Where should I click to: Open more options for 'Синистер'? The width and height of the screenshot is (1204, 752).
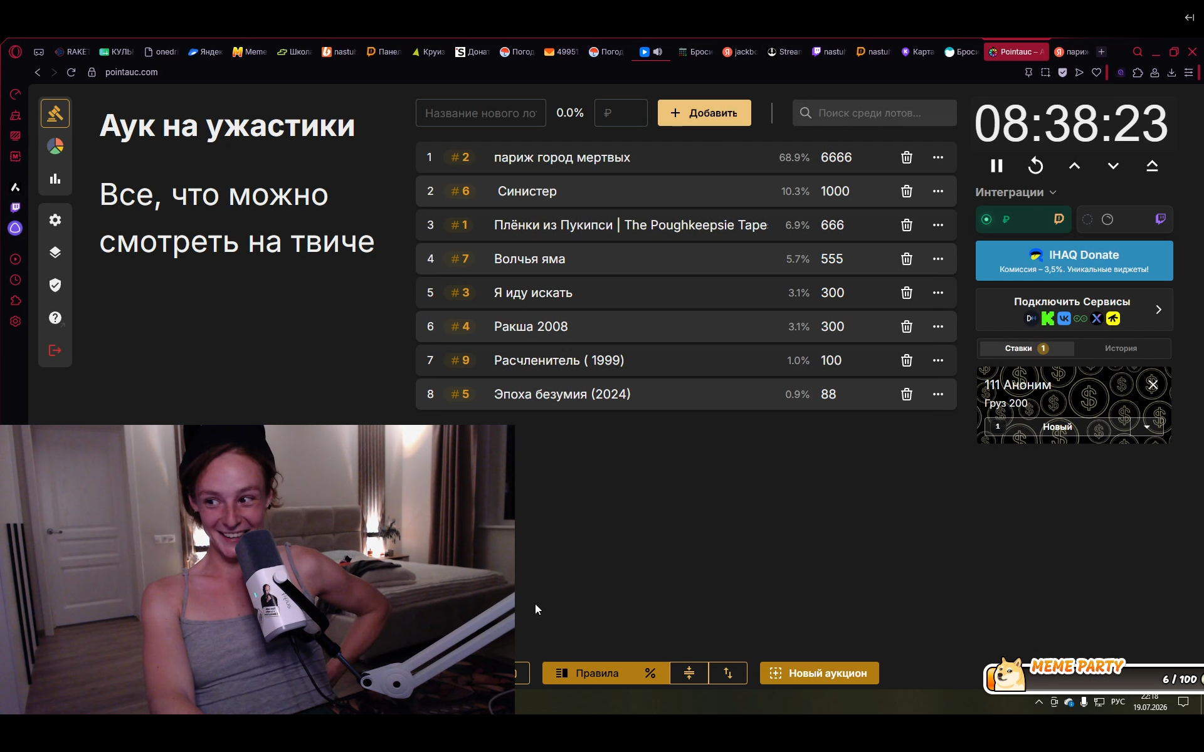[x=938, y=191]
